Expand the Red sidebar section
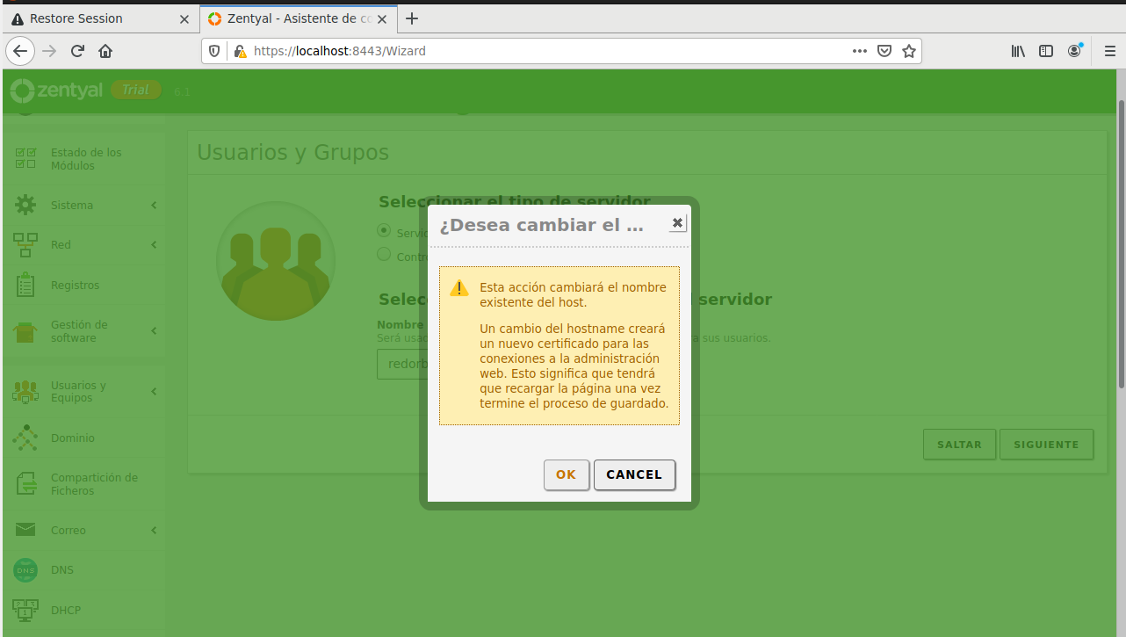This screenshot has height=637, width=1126. (x=85, y=245)
